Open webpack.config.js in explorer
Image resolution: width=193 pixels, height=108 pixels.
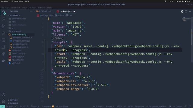20,41
